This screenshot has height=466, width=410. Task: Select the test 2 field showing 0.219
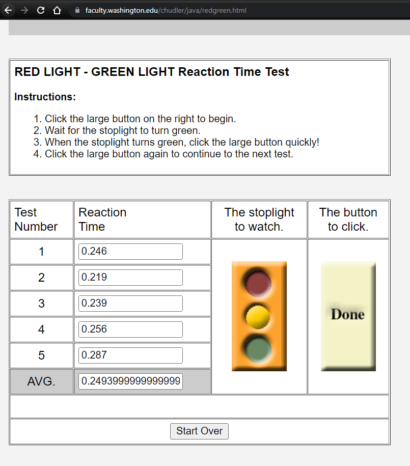click(130, 277)
